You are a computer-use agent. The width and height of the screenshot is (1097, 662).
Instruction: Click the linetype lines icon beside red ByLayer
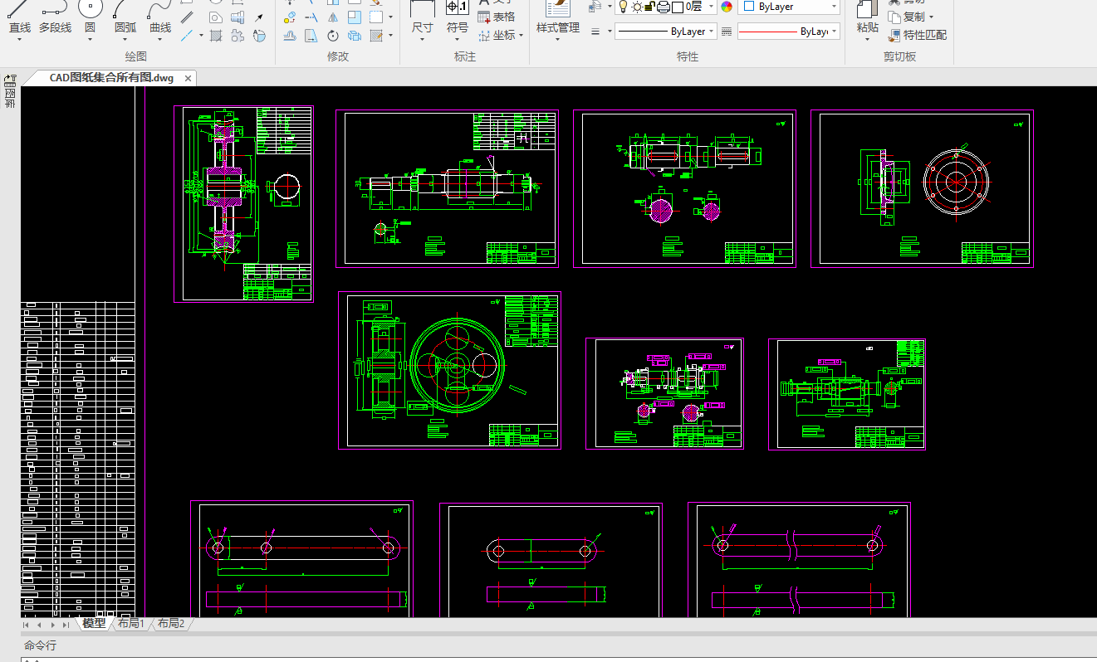click(x=727, y=32)
